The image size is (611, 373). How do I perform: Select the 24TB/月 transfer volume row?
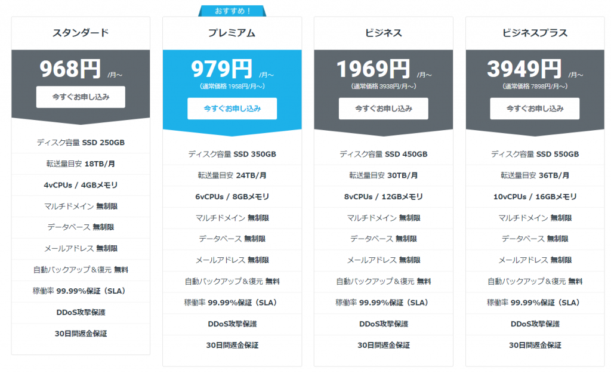tap(232, 175)
